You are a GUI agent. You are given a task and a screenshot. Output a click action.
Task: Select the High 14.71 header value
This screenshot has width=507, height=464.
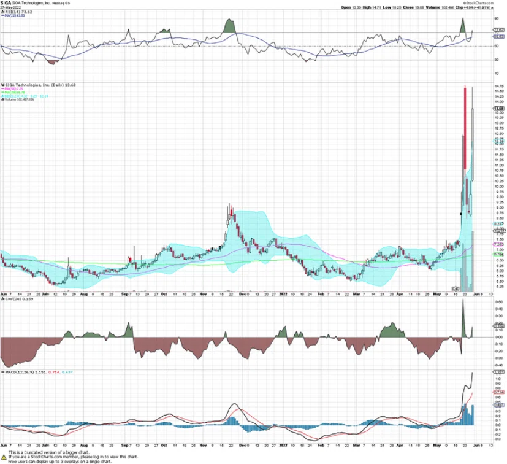372,7
